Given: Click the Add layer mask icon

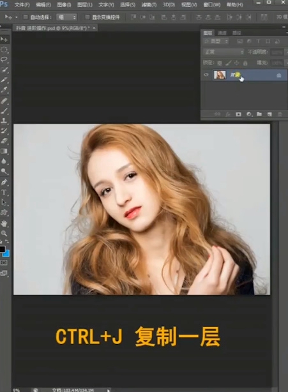Looking at the screenshot, I should coord(238,114).
